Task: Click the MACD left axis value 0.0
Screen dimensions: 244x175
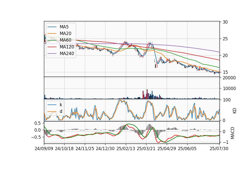Action: 37,130
